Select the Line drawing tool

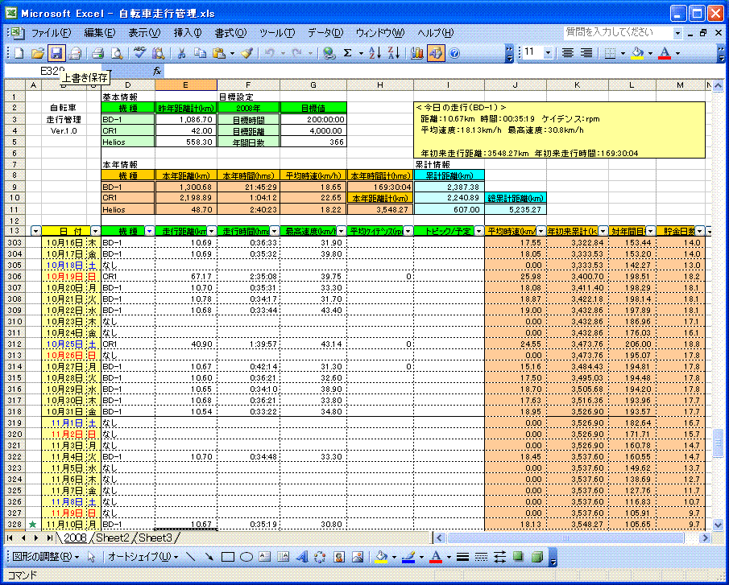pos(190,557)
